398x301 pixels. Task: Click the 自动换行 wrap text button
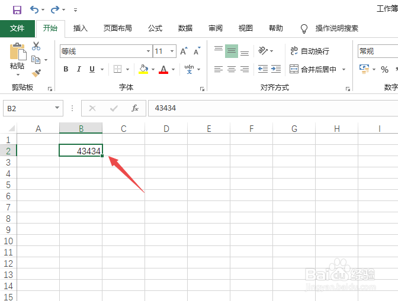click(x=310, y=51)
